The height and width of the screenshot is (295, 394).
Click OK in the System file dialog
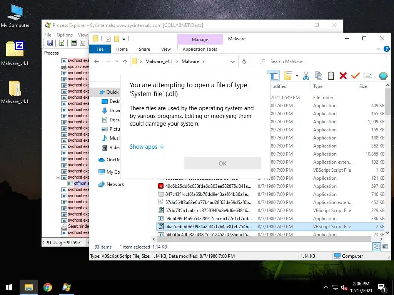223,163
